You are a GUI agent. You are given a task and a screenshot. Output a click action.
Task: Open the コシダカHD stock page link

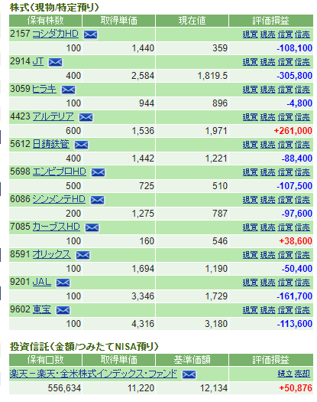click(x=56, y=34)
